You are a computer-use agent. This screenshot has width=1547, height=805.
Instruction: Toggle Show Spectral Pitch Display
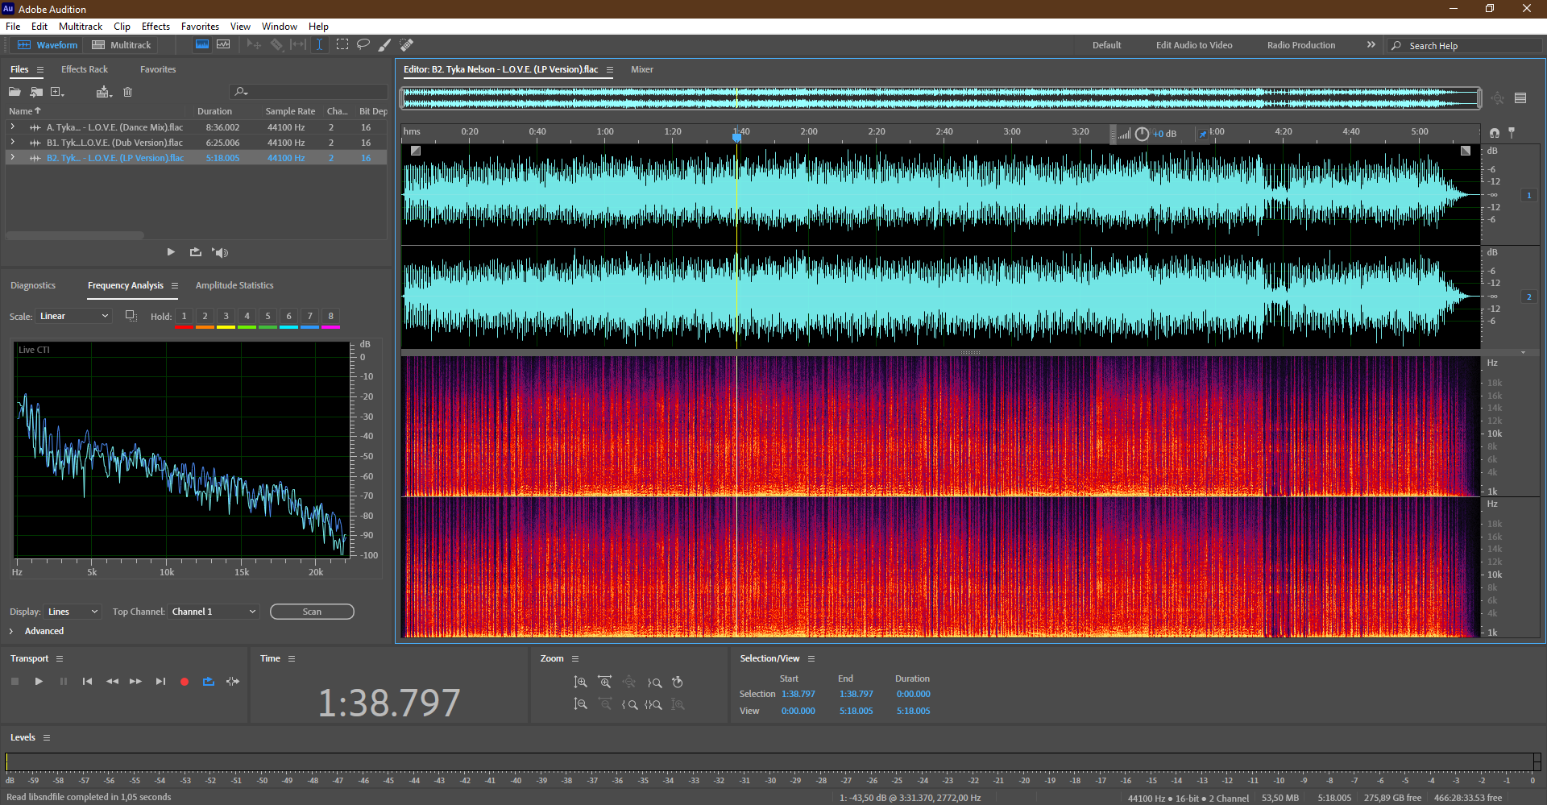[x=223, y=45]
